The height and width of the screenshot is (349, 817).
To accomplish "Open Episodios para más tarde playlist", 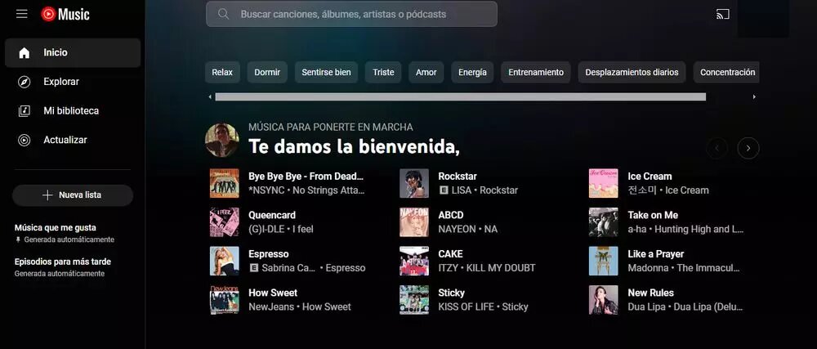I will pos(73,267).
